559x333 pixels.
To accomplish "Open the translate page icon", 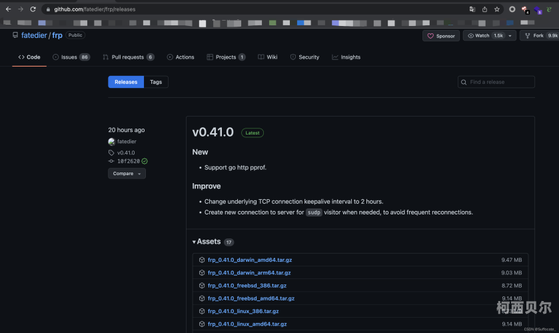I will [x=472, y=9].
